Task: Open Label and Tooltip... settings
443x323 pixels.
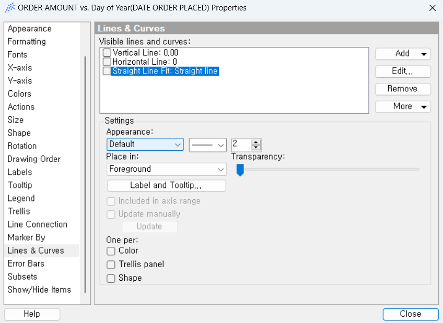Action: [167, 186]
